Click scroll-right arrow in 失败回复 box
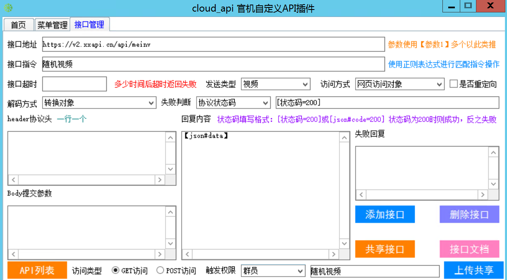507x280 pixels. click(482, 195)
